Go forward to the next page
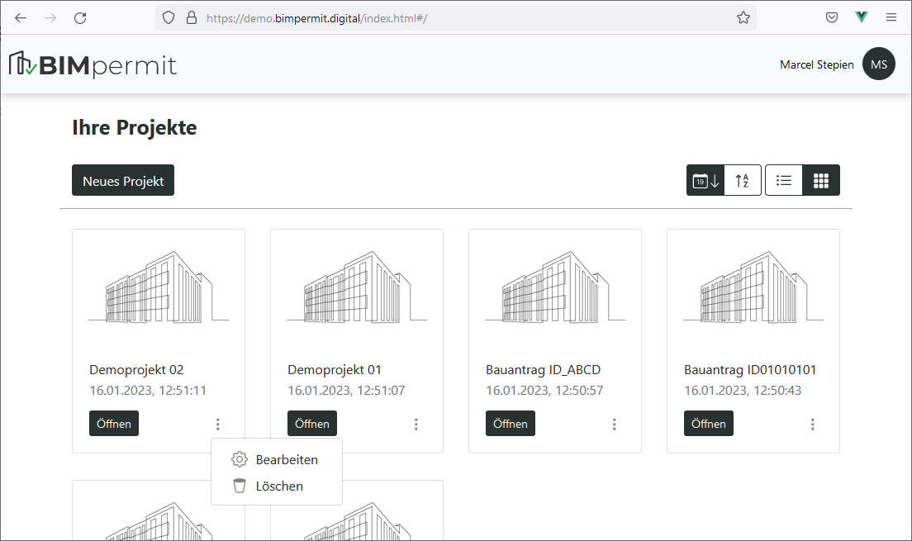This screenshot has width=912, height=541. pyautogui.click(x=50, y=18)
